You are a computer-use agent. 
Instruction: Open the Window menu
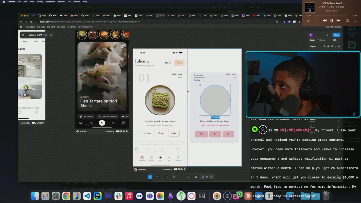(77, 1)
